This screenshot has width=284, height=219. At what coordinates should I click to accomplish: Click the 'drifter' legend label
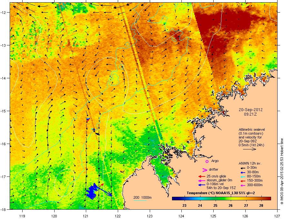coord(214,169)
